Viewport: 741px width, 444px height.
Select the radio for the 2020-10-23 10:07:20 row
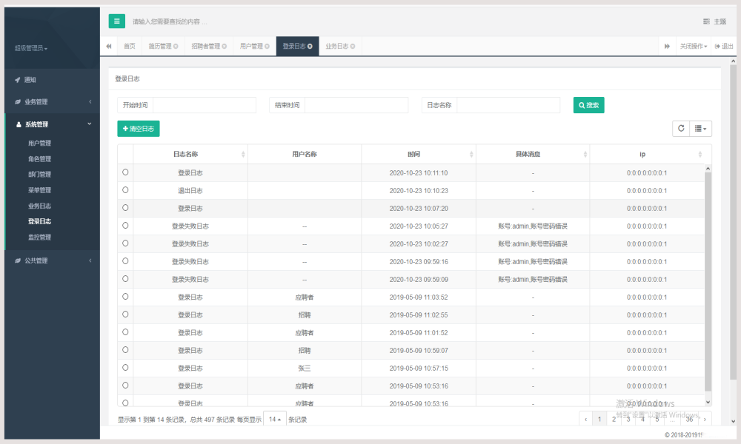coord(125,208)
